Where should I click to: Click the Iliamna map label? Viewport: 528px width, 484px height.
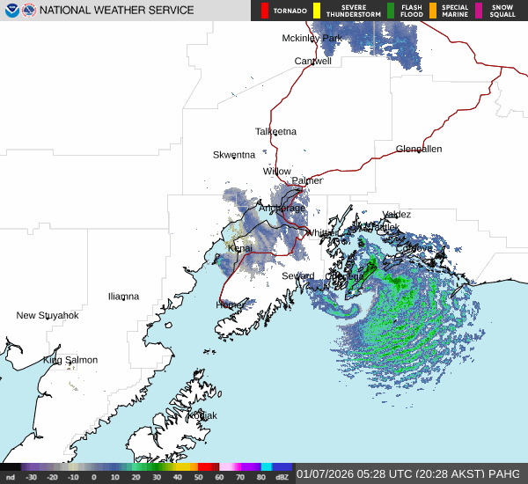(x=123, y=297)
